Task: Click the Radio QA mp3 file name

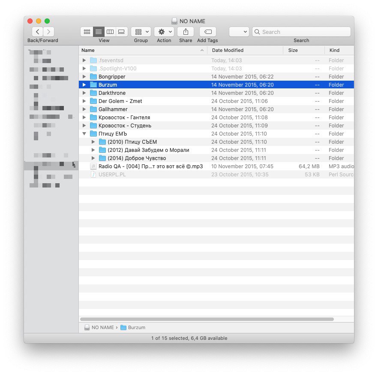Action: (x=151, y=166)
